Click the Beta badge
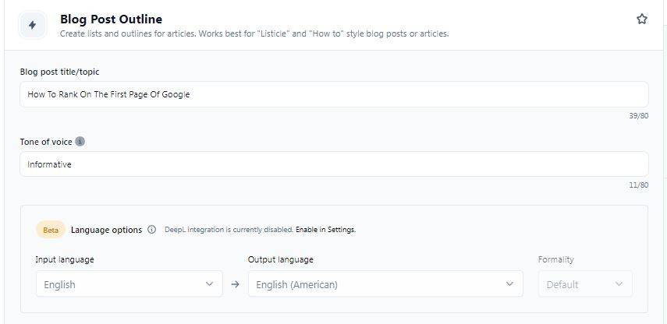The height and width of the screenshot is (324, 667). point(51,230)
